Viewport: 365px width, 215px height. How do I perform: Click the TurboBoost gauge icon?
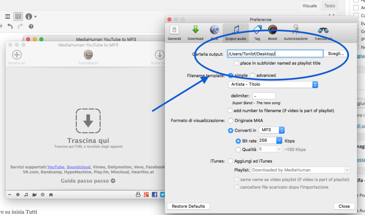pyautogui.click(x=88, y=55)
